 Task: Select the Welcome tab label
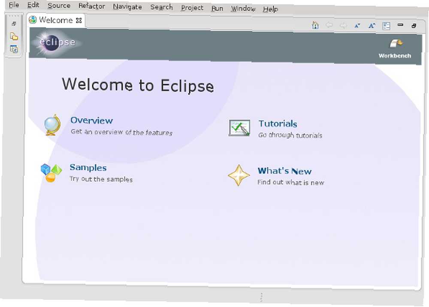tap(56, 20)
